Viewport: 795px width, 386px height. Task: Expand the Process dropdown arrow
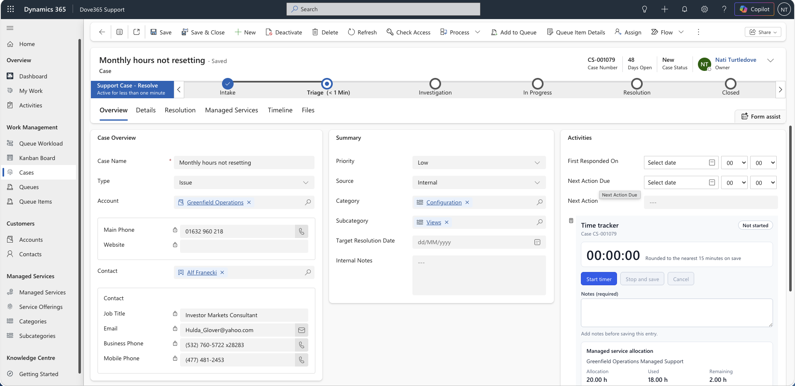point(478,32)
